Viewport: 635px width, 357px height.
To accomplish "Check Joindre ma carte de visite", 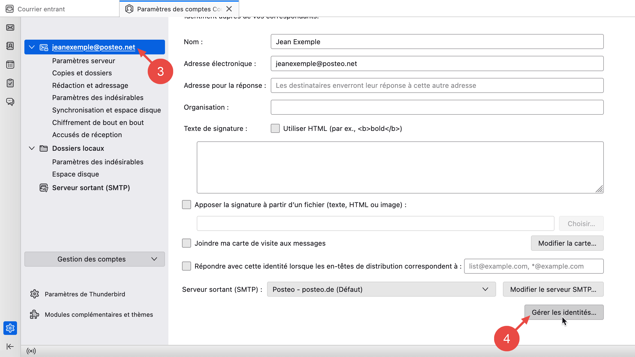I will tap(187, 243).
